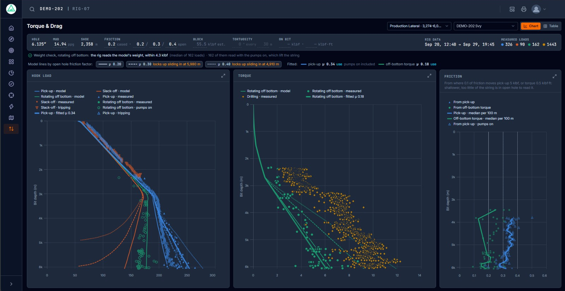Open the DEMO-202 Svy survey dropdown
Screen dimensions: 565x291
pyautogui.click(x=486, y=26)
